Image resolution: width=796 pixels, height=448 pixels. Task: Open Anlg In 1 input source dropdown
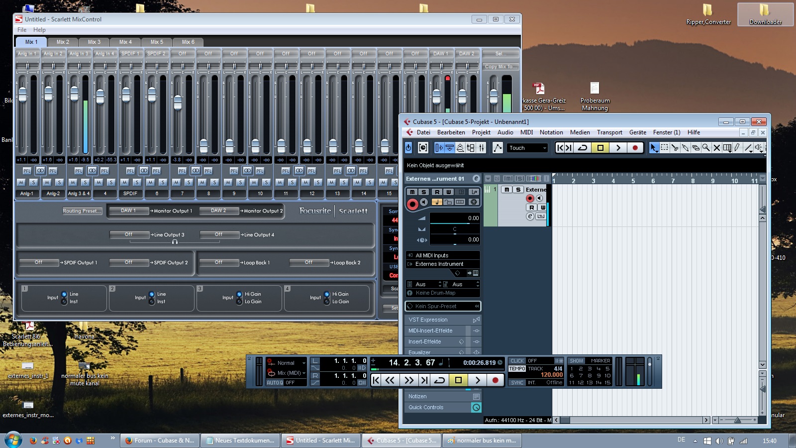pos(27,53)
